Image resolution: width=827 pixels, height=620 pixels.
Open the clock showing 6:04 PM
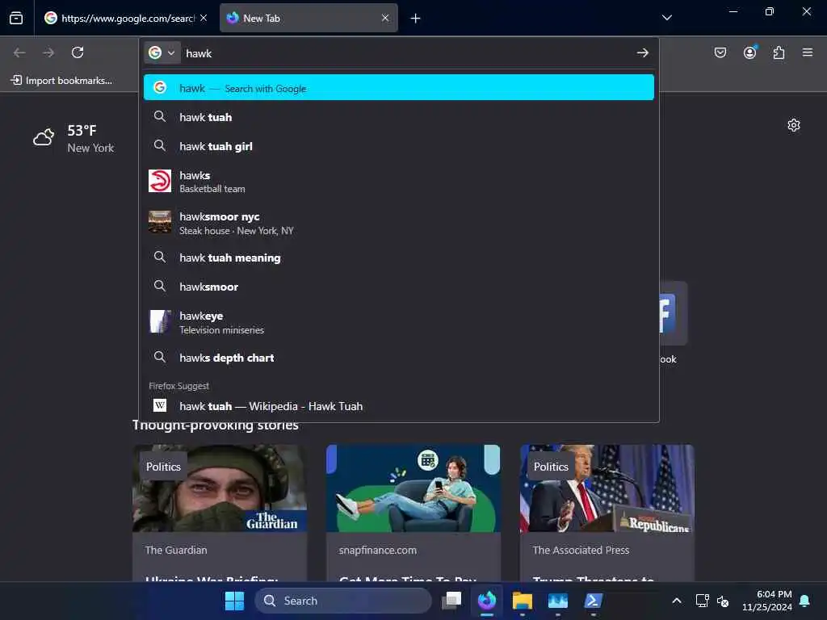coord(767,601)
